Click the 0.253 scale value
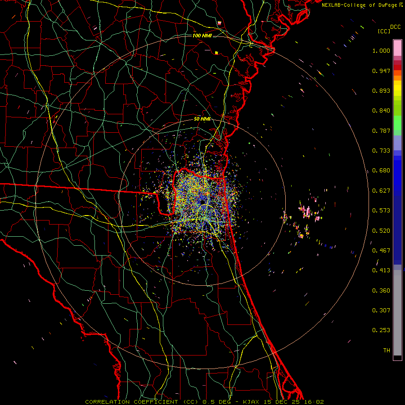Screen dimensions: 405x405 point(381,330)
